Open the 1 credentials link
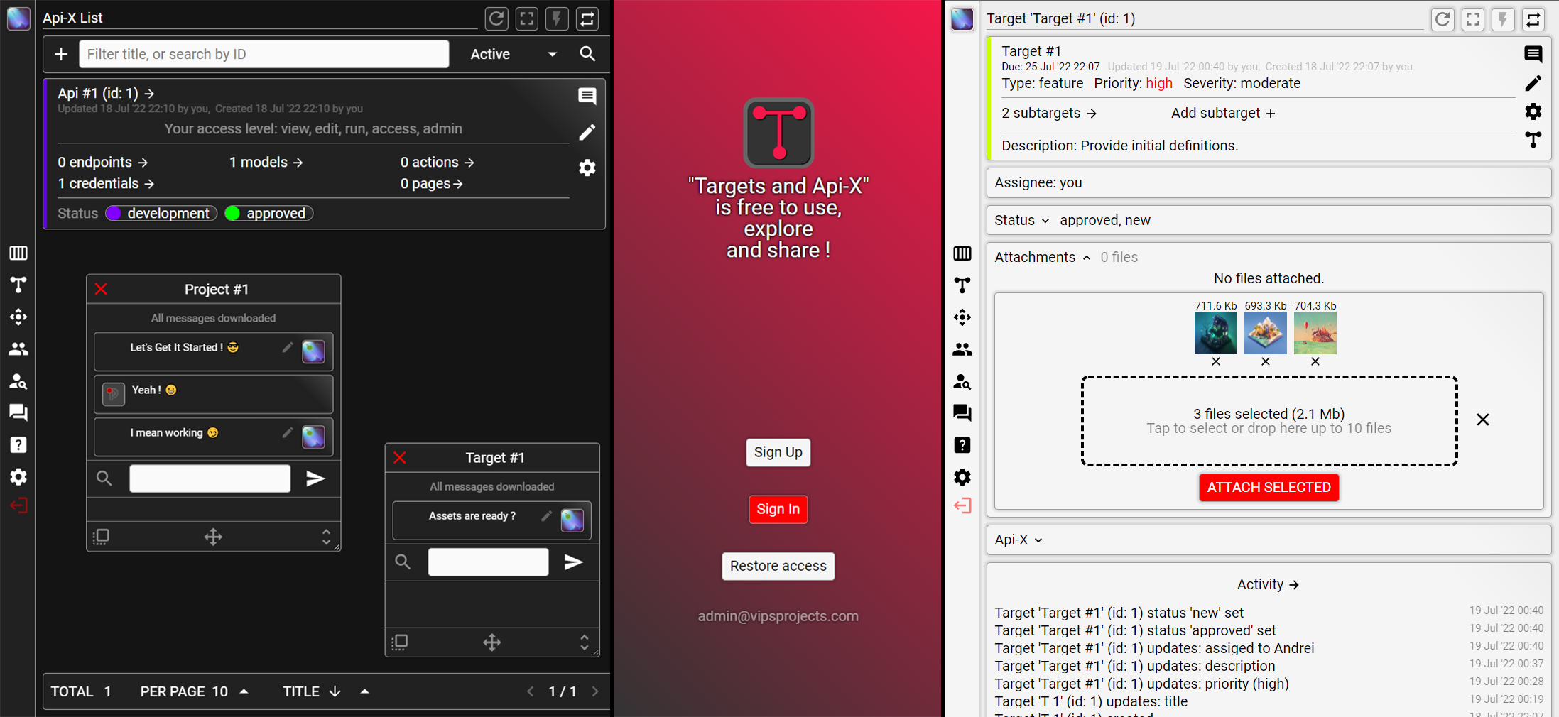This screenshot has height=717, width=1559. pos(106,184)
